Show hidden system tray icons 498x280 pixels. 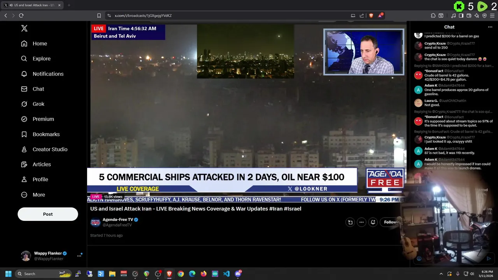click(441, 274)
